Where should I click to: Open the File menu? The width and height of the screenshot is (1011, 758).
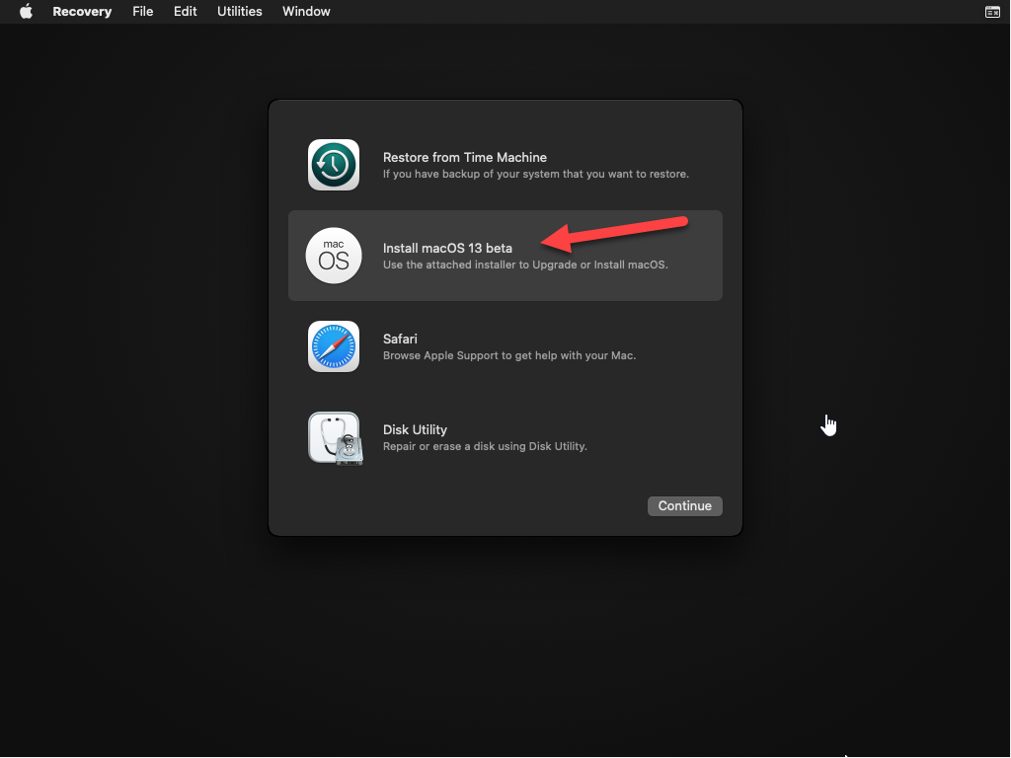(143, 12)
